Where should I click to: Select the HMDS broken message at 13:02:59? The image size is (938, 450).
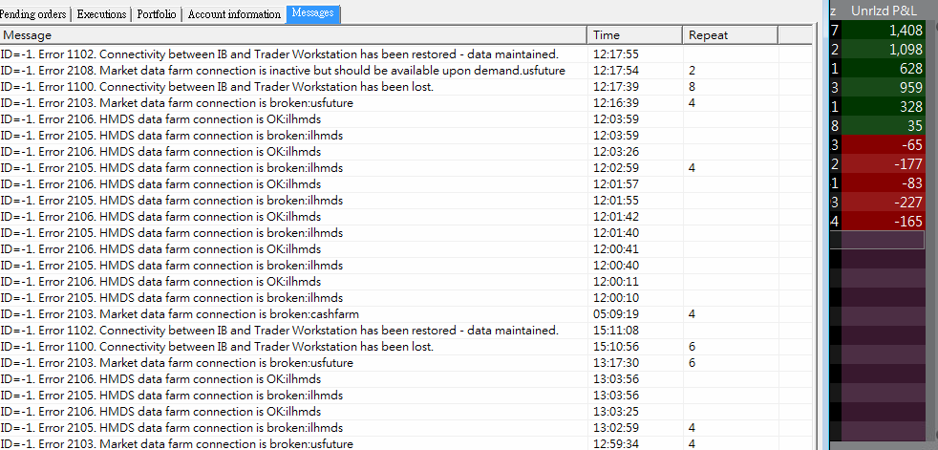(172, 428)
